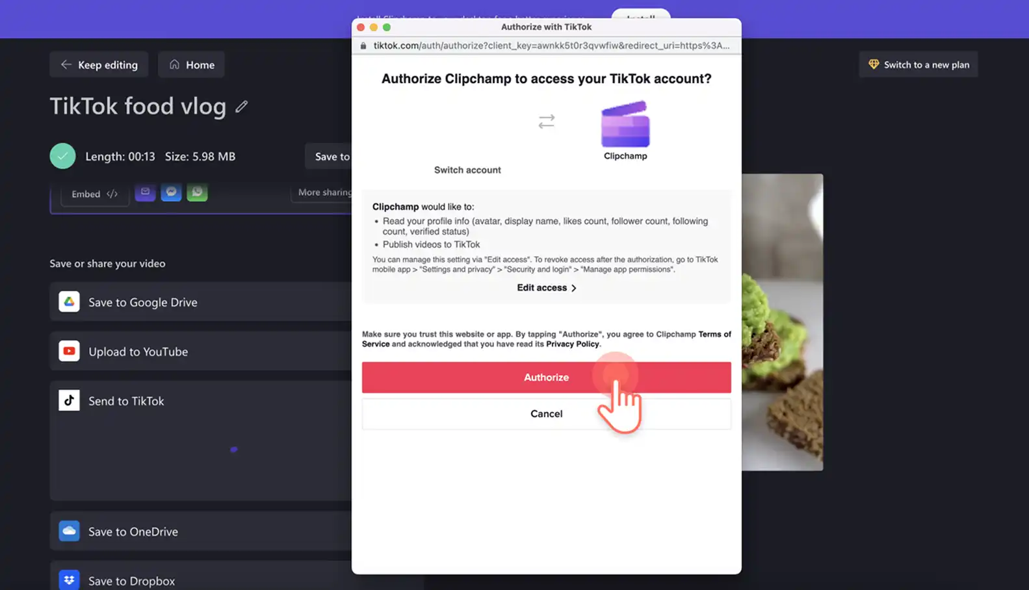Click the YouTube icon
This screenshot has width=1029, height=590.
[69, 351]
